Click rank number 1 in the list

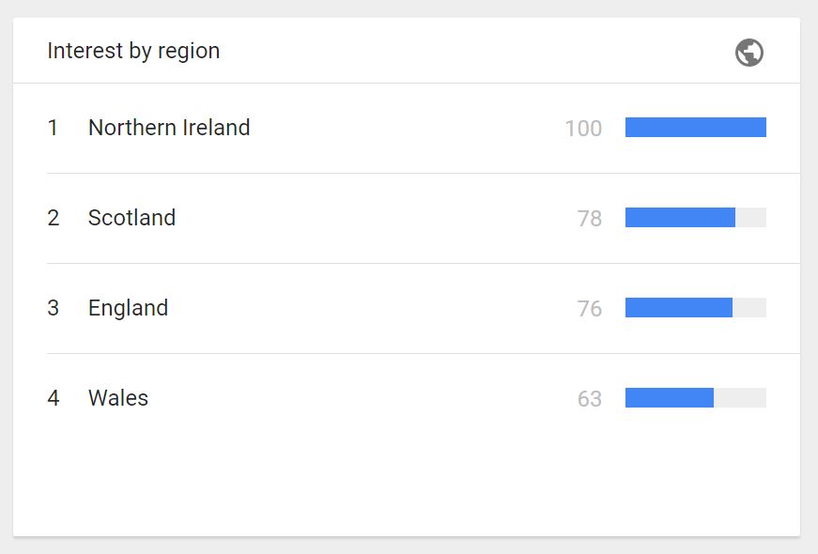[x=53, y=128]
